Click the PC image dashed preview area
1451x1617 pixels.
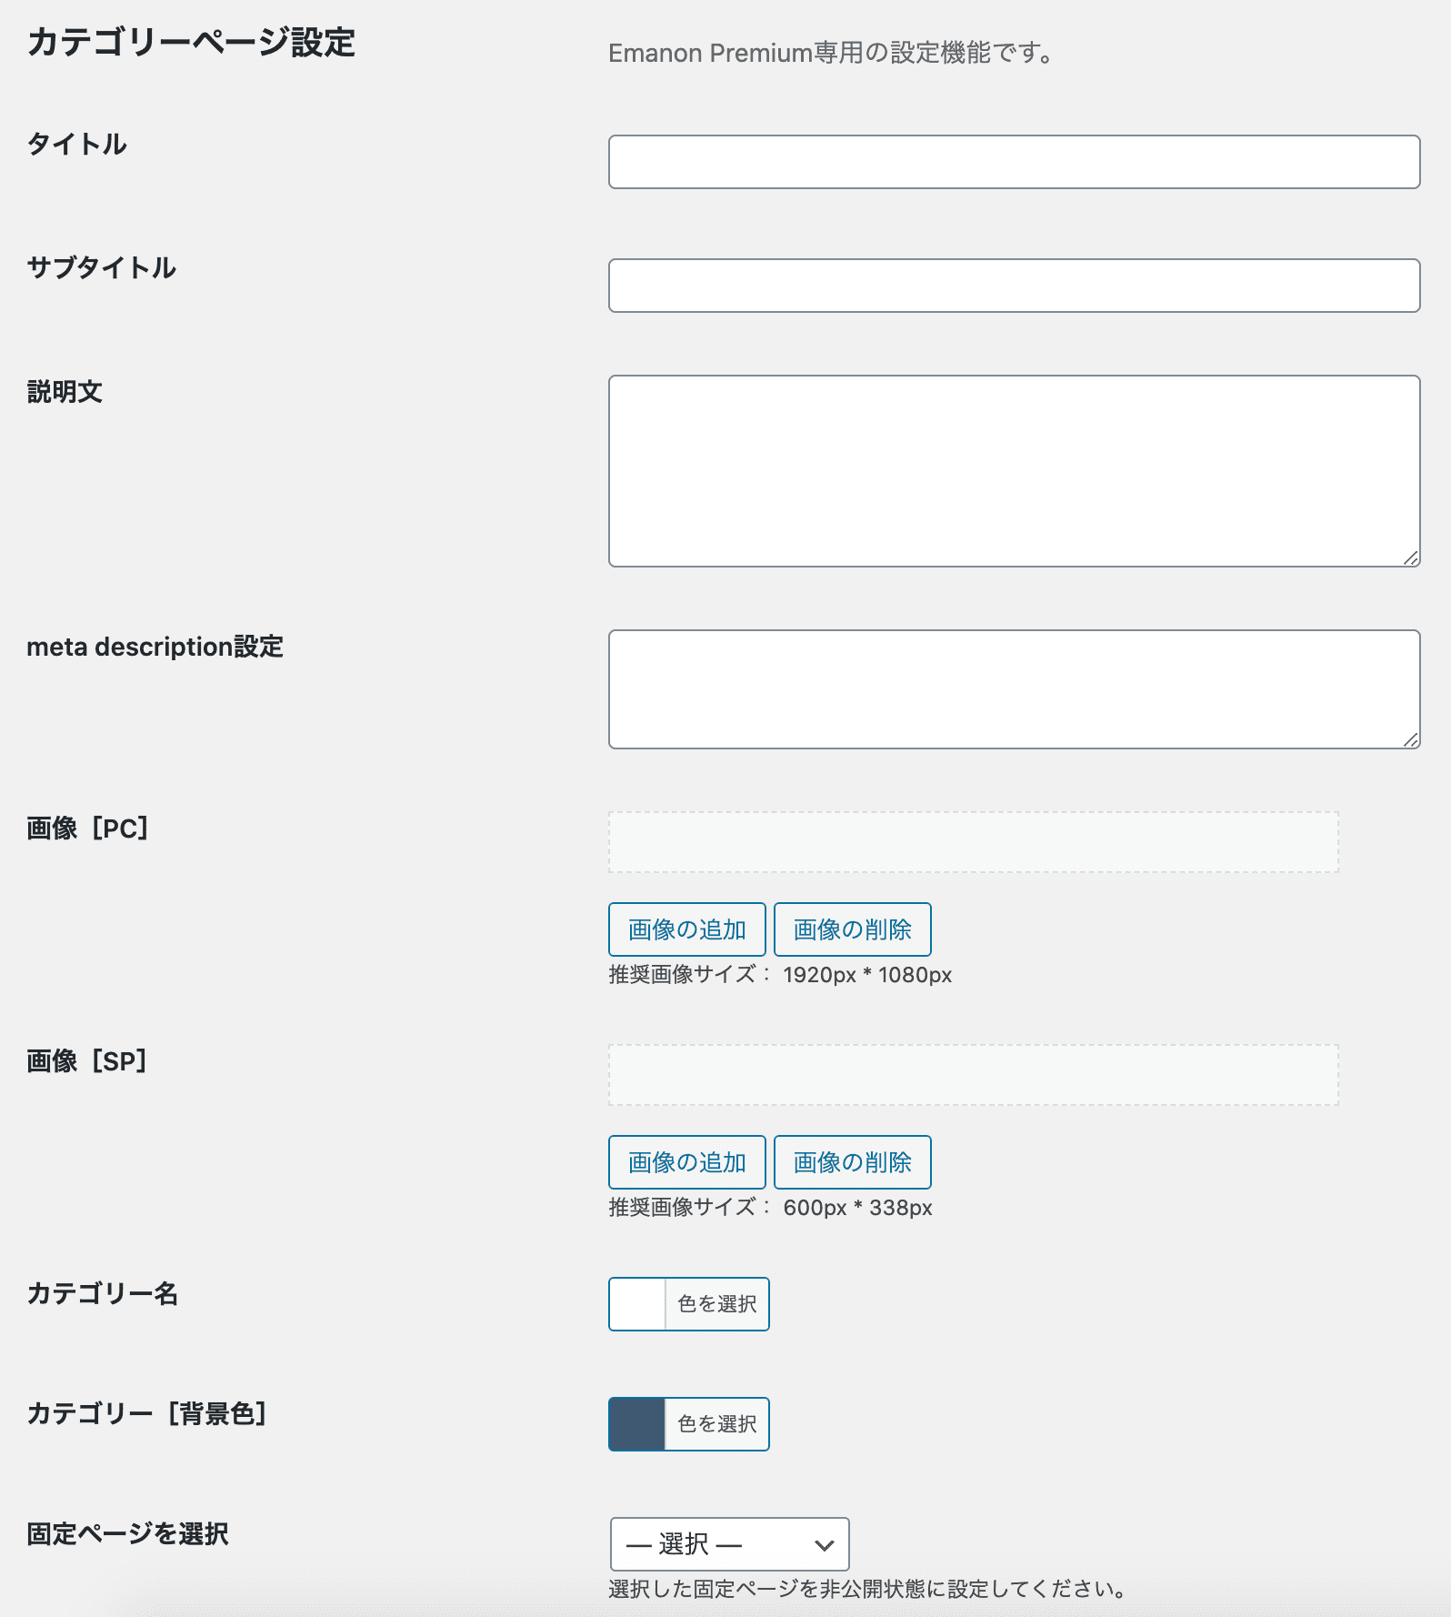(974, 842)
